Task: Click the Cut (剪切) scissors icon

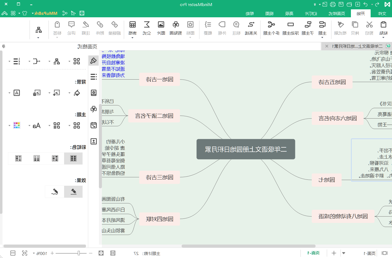Action: 369,25
